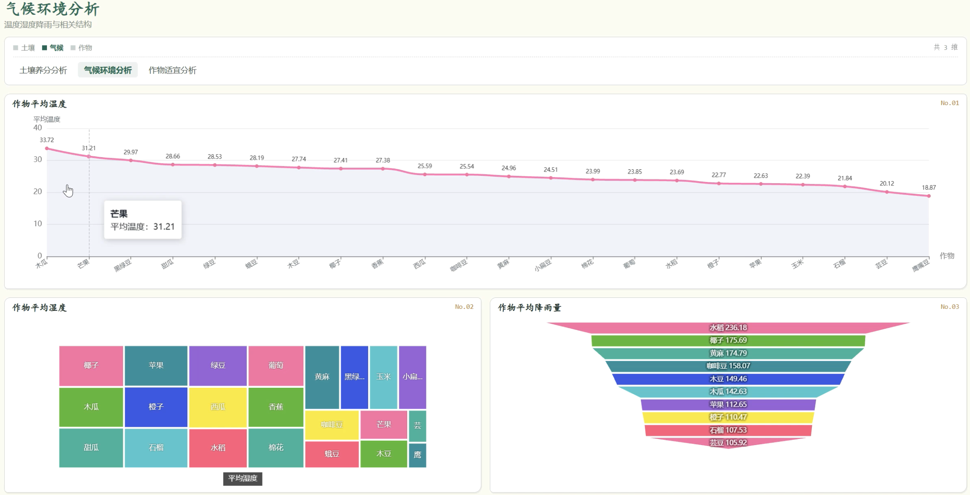Click the 苹果 112.65 funnel bar
Screen dimensions: 970x495
728,405
